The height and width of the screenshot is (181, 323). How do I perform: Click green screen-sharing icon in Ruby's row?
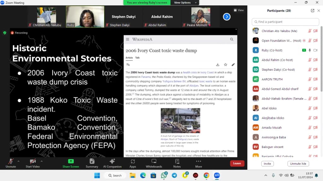(x=304, y=50)
